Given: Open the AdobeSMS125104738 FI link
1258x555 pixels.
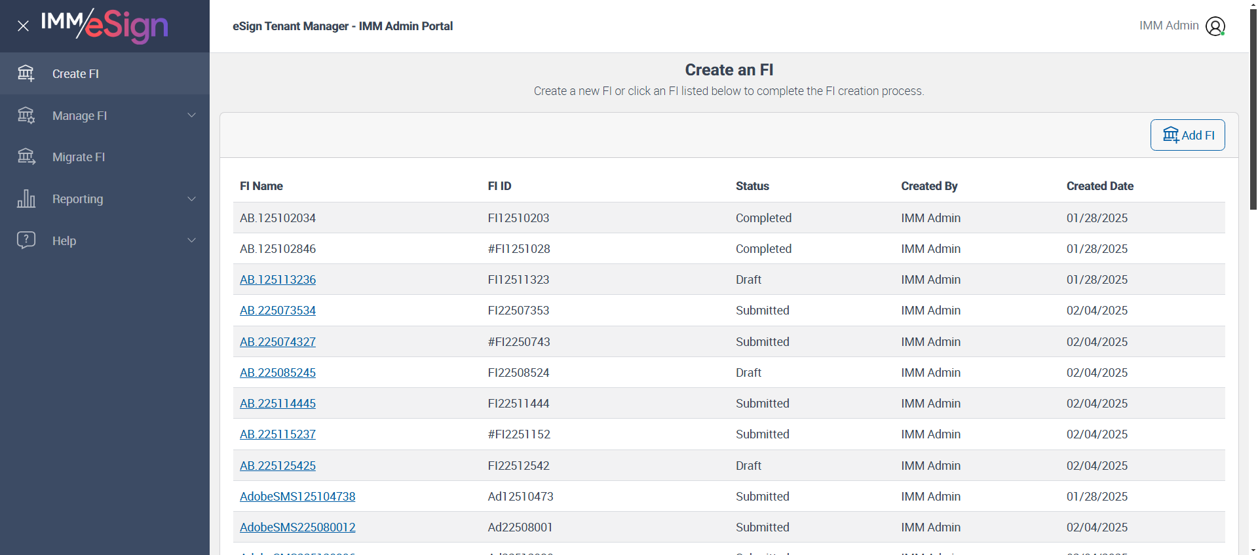Looking at the screenshot, I should pos(297,497).
